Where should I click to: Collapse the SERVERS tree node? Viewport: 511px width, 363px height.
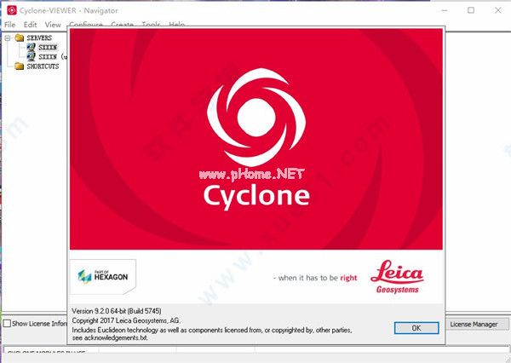coord(8,38)
